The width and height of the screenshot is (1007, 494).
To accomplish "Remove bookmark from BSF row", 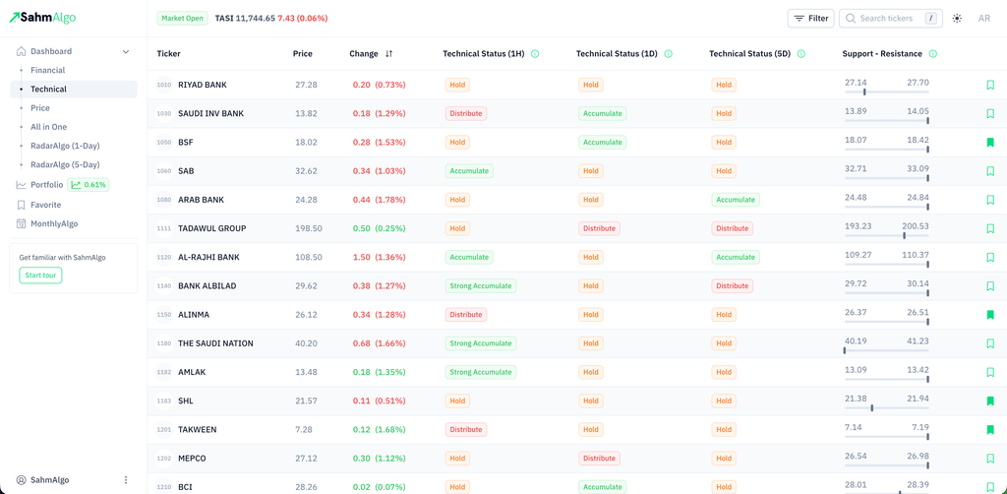I will 990,143.
